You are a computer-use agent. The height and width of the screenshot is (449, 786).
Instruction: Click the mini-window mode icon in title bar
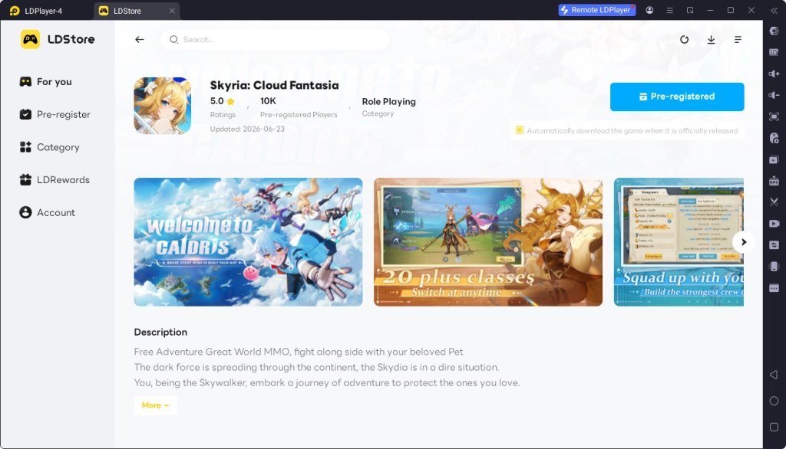point(690,10)
